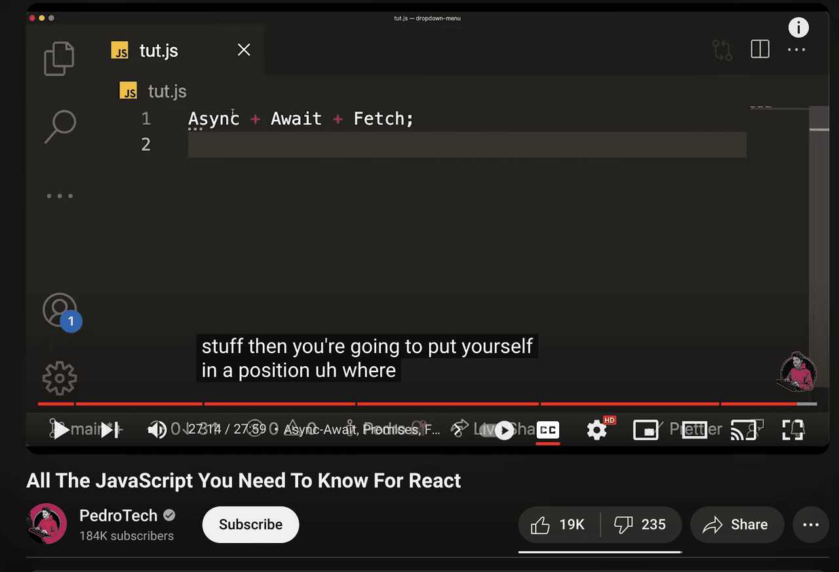Cast video to TV
The image size is (839, 572).
tap(743, 430)
